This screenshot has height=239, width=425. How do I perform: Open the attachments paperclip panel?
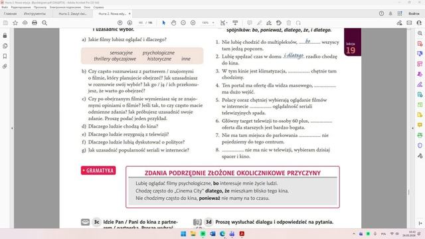pyautogui.click(x=5, y=66)
